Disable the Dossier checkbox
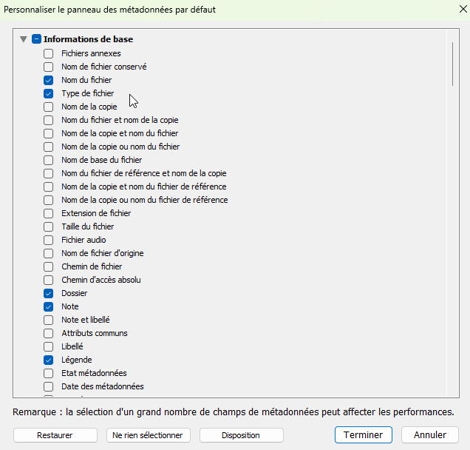The width and height of the screenshot is (470, 450). click(49, 293)
